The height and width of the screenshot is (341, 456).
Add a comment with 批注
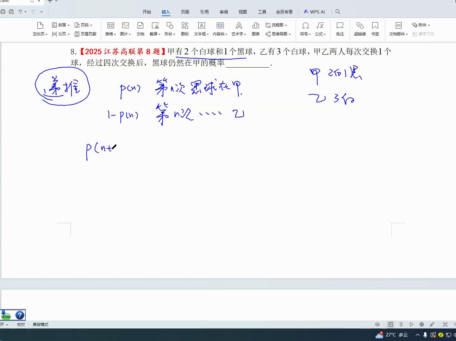(x=340, y=29)
